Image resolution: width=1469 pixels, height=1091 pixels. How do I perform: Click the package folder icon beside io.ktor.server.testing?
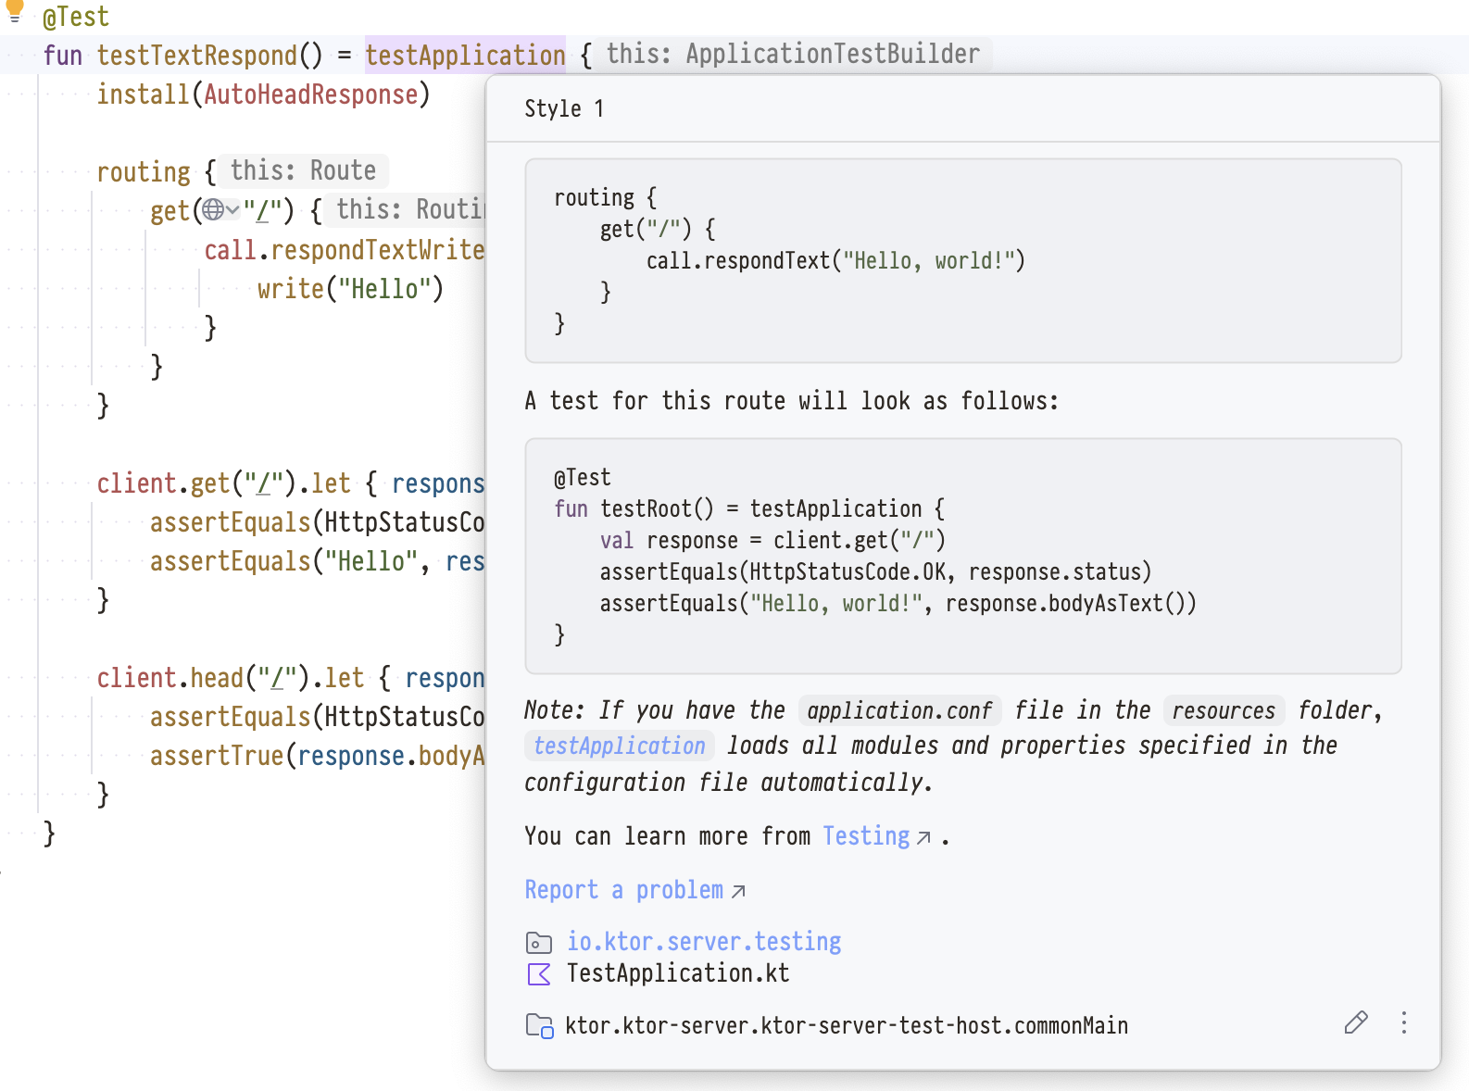pos(539,943)
